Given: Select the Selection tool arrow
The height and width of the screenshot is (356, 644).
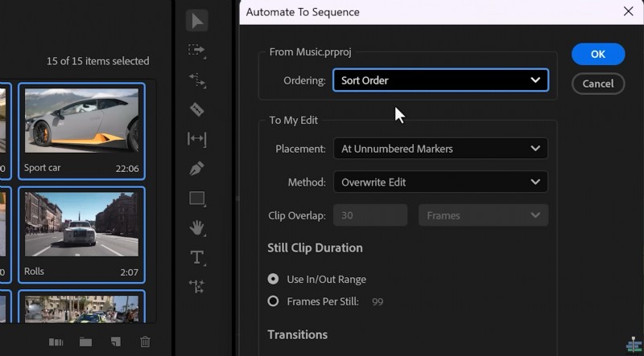Looking at the screenshot, I should click(x=197, y=21).
